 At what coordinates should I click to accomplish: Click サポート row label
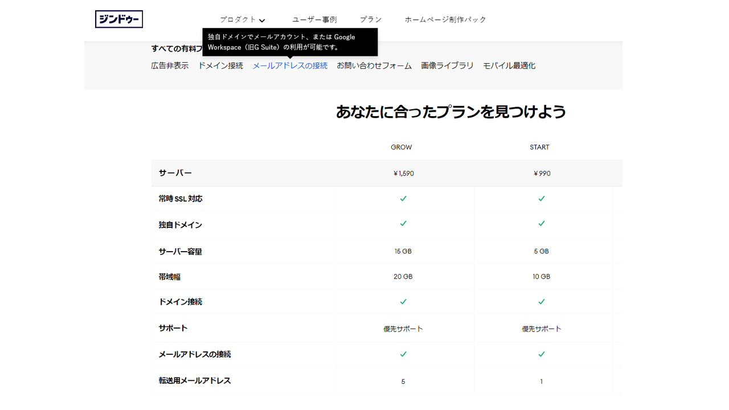point(173,328)
